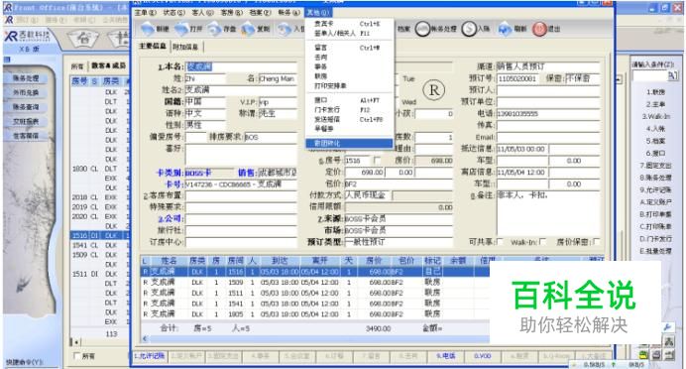Click the red 退出 (Exit) icon

click(x=539, y=29)
